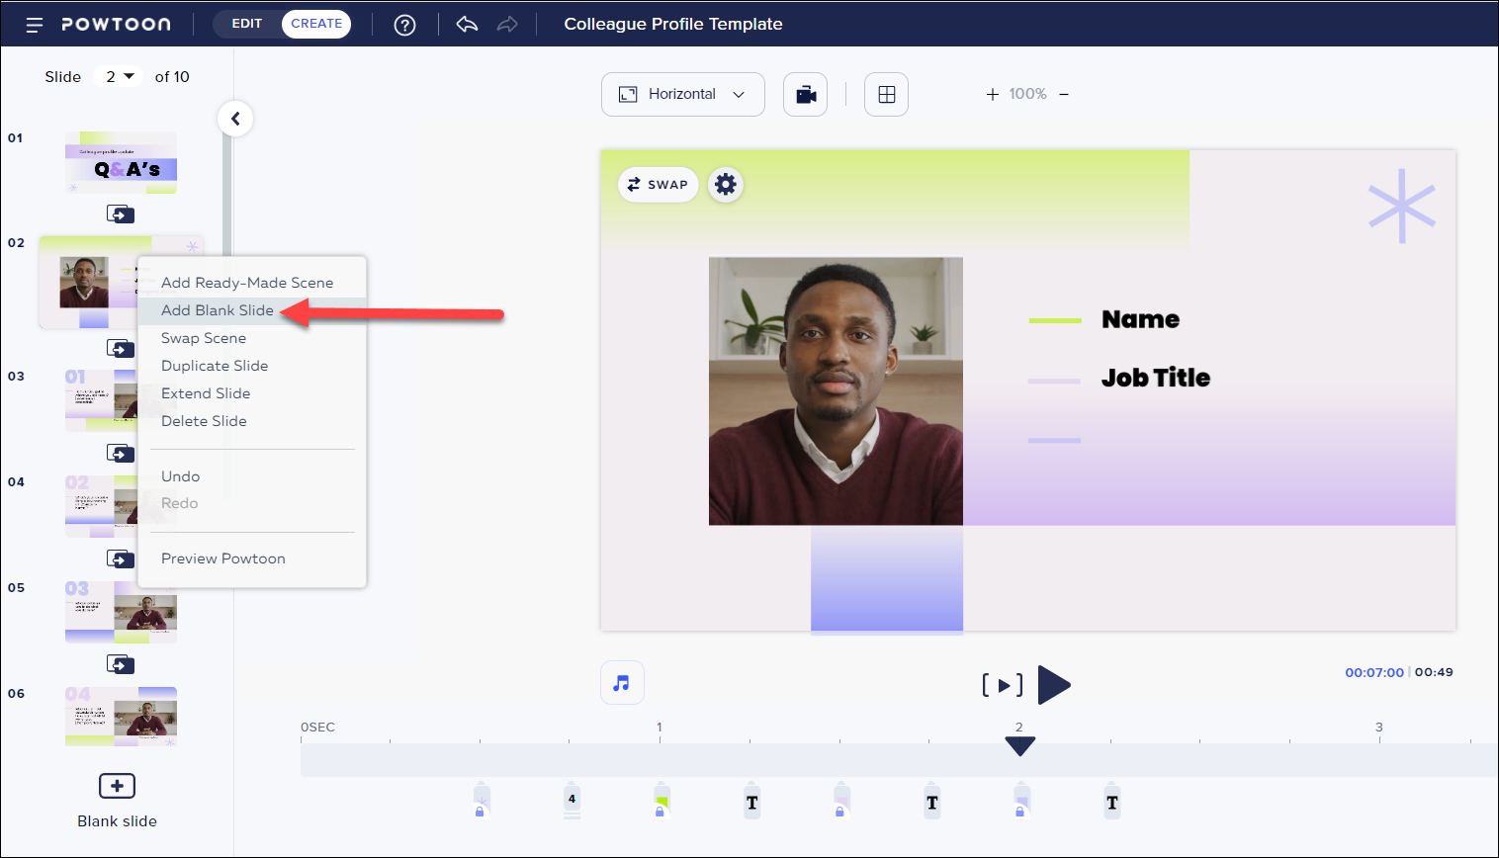This screenshot has width=1499, height=858.
Task: Select slide 01 Q&A's thumbnail
Action: [x=121, y=163]
